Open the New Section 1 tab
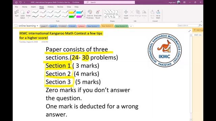 (x=93, y=26)
